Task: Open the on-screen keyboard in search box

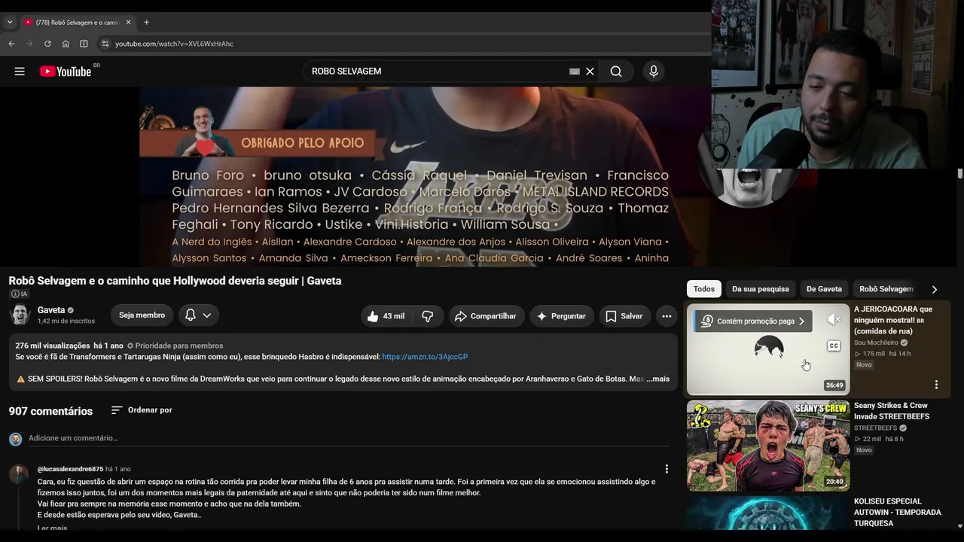Action: pyautogui.click(x=575, y=72)
